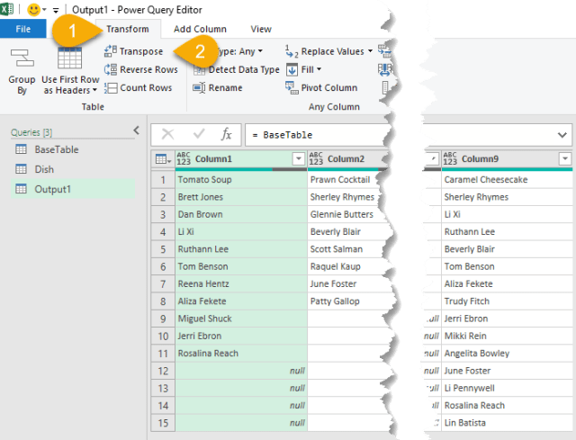Click the null cell in row 15 Column1

241,423
